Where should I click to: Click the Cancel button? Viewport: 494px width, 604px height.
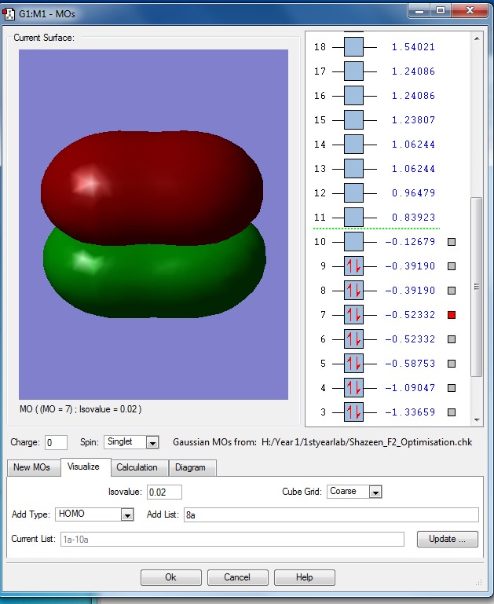click(237, 577)
